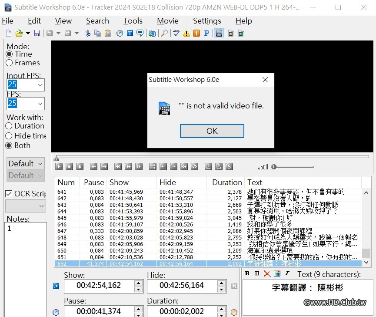Screen dimensions: 376x317
Task: Save the subtitle with the floppy icon
Action: (37, 33)
